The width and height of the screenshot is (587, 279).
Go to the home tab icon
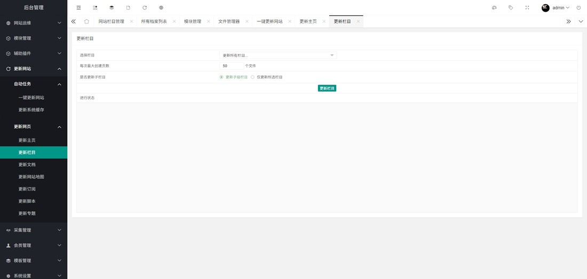(x=86, y=21)
